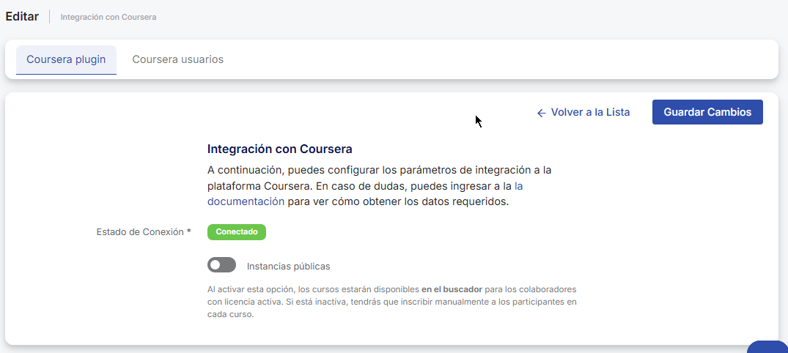Image resolution: width=788 pixels, height=353 pixels.
Task: Go back via Volver a la Lista
Action: coord(583,113)
